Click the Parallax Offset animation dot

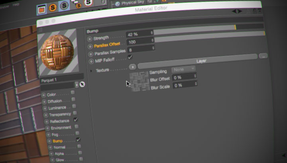(90, 45)
